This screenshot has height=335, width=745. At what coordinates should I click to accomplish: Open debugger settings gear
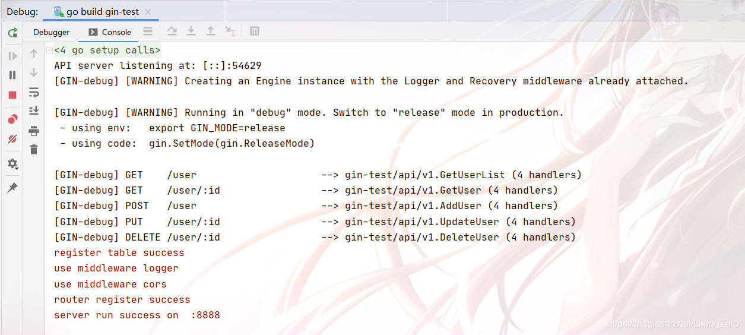tap(12, 164)
